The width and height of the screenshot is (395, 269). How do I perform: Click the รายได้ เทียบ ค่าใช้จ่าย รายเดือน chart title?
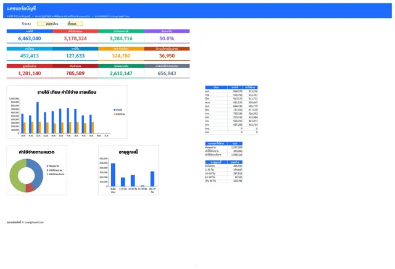click(x=67, y=92)
